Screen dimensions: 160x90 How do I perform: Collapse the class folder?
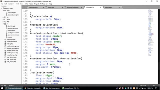pos(3,10)
